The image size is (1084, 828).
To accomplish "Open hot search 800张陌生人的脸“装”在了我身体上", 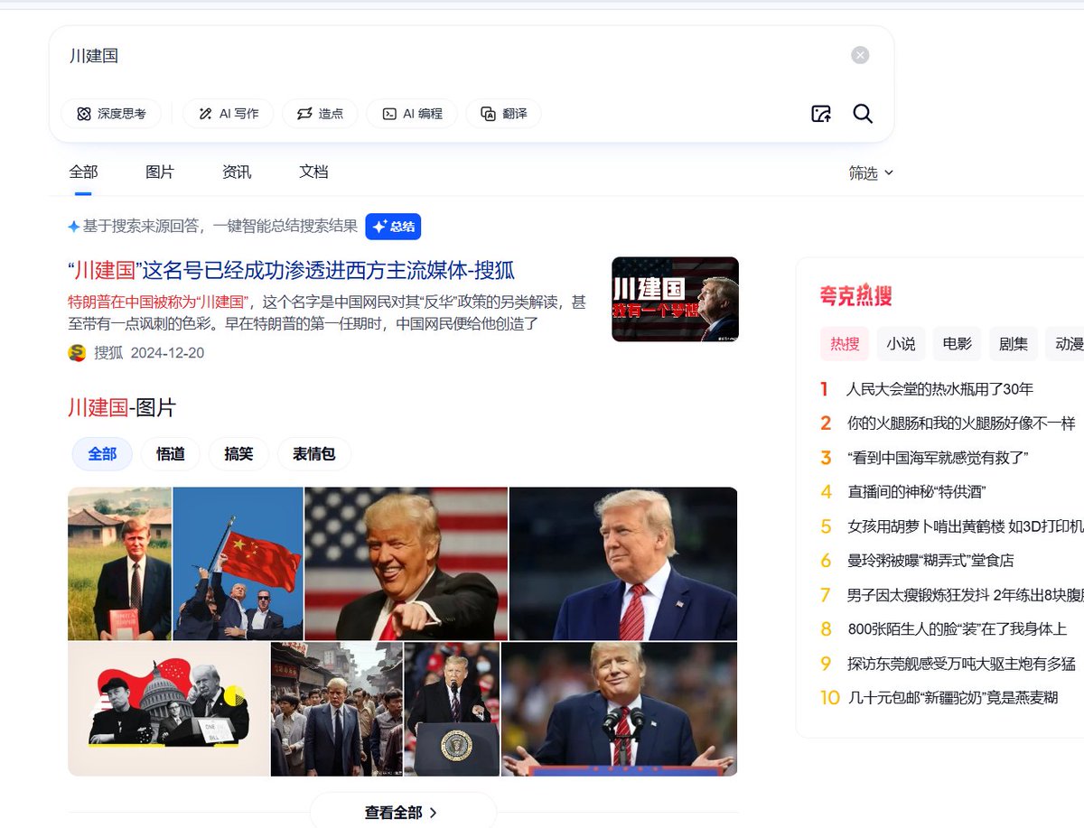I will (957, 629).
